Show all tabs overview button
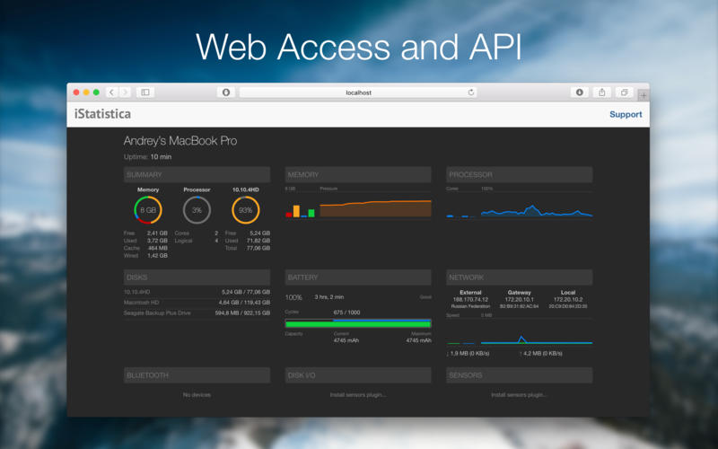Image resolution: width=718 pixels, height=449 pixels. point(623,92)
